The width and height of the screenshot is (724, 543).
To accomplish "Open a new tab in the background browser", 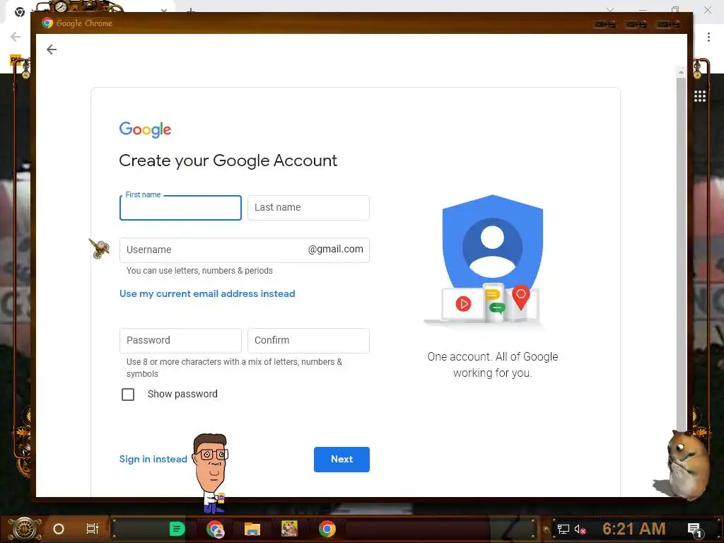I will pyautogui.click(x=191, y=10).
